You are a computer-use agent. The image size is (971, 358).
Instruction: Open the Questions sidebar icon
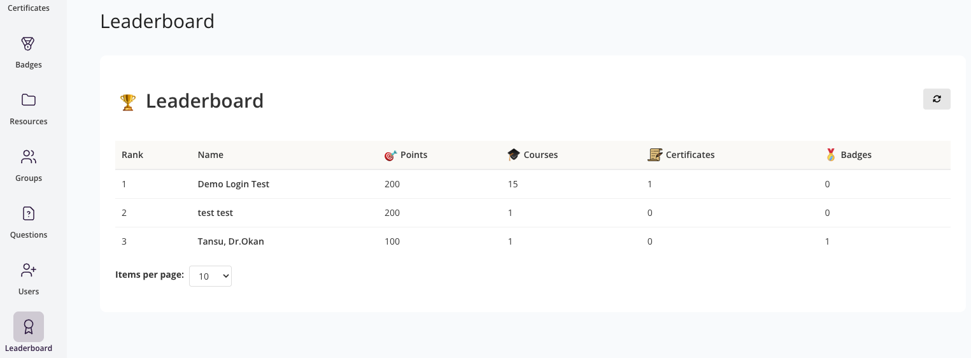(28, 214)
